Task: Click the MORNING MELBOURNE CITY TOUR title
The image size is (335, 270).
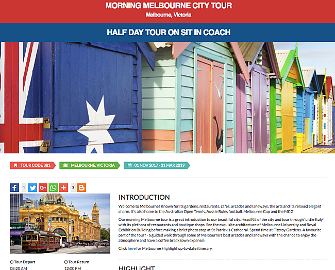Action: tap(169, 6)
